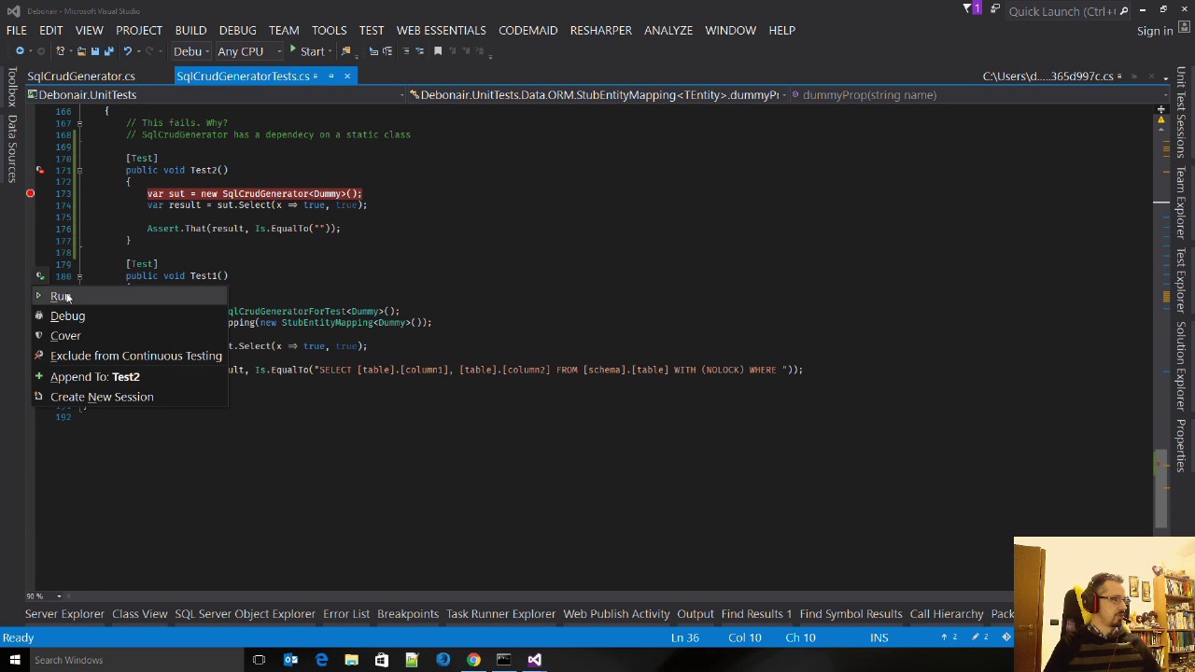
Task: Open the CODEMAID menu
Action: coord(527,30)
